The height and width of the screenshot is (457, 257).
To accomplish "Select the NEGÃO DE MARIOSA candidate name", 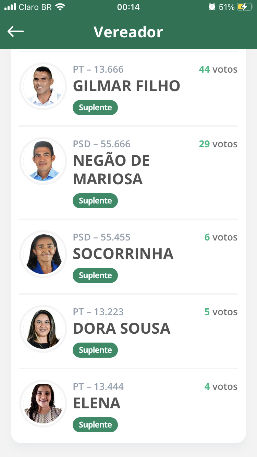I will click(111, 170).
